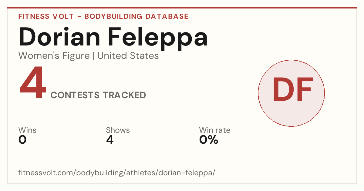This screenshot has width=364, height=191.
Task: Click the Wins stat label
Action: [27, 130]
